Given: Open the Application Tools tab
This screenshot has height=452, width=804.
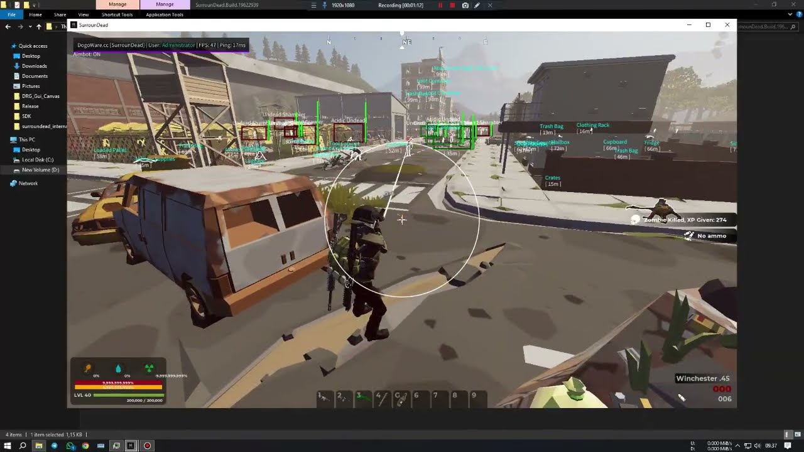Looking at the screenshot, I should click(x=165, y=14).
